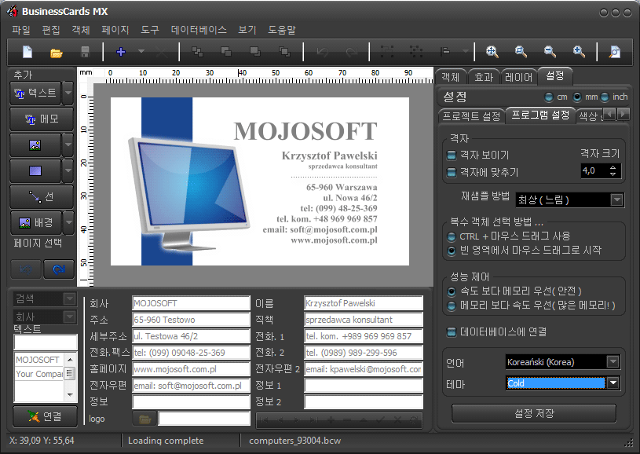Select the mm unit radio button
Image resolution: width=640 pixels, height=454 pixels.
tap(577, 97)
